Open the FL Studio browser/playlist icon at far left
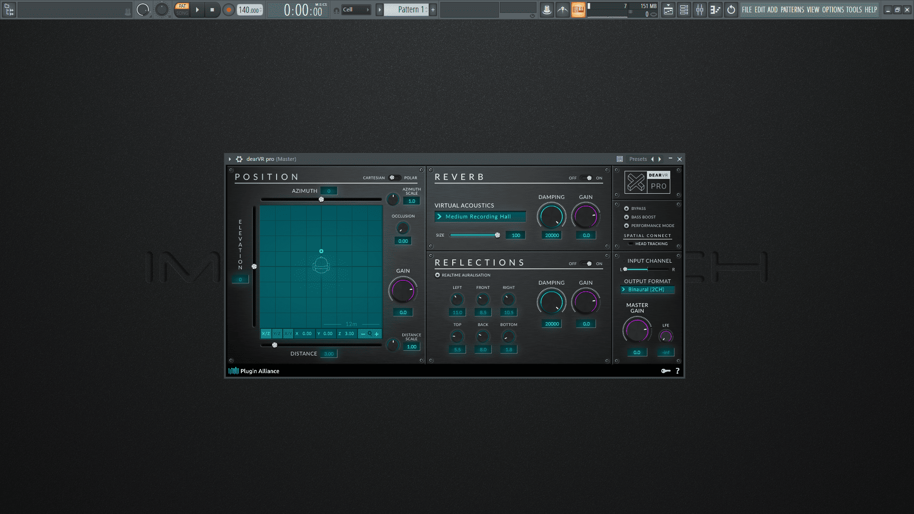This screenshot has width=914, height=514. point(9,10)
